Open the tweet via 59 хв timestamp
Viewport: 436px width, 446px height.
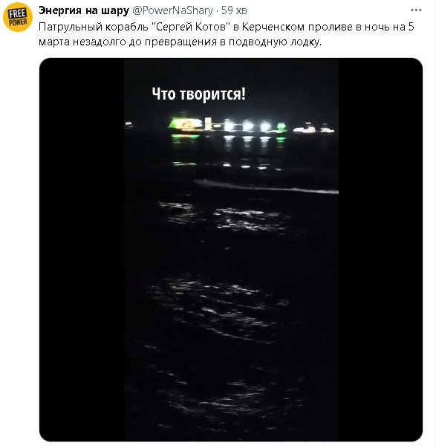(234, 10)
